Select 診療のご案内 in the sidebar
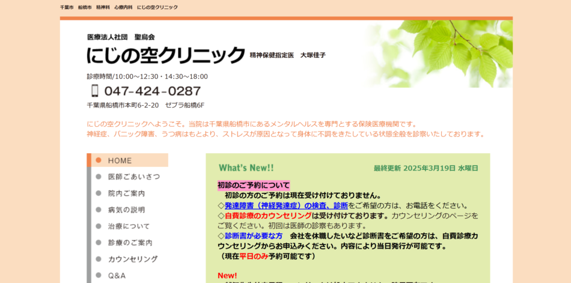 tap(130, 243)
